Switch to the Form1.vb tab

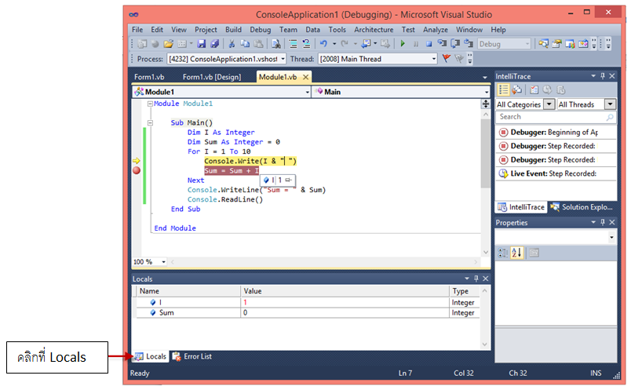pos(149,77)
